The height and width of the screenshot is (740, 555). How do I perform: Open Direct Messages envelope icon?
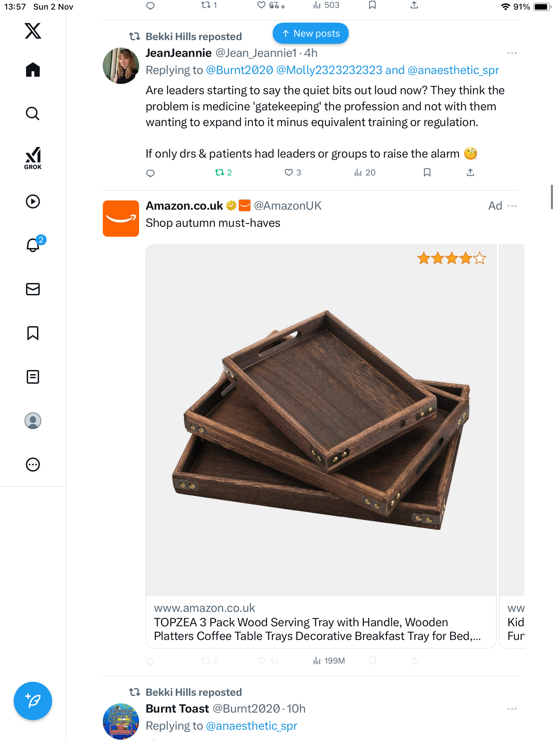tap(33, 289)
